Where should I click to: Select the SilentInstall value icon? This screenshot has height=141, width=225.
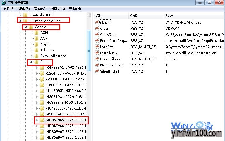(x=97, y=71)
